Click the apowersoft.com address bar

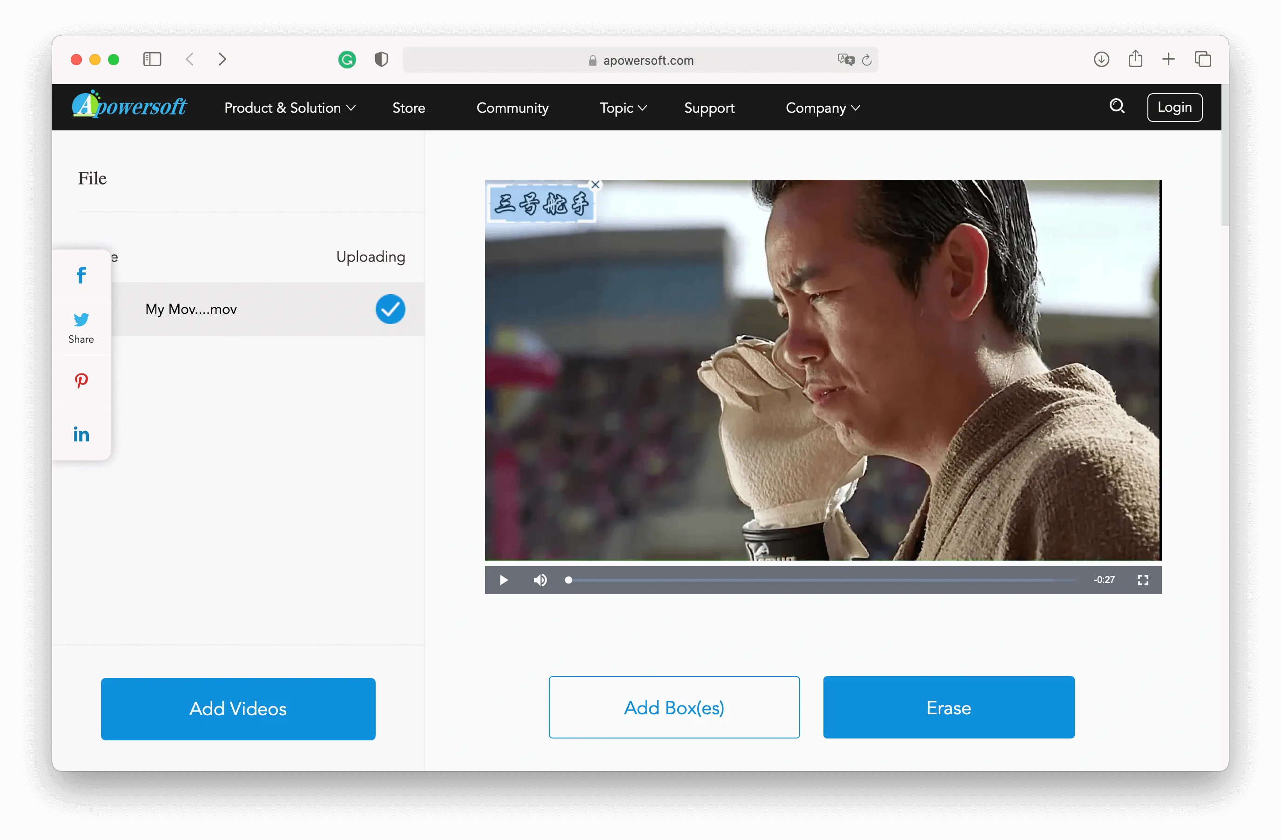(x=640, y=60)
